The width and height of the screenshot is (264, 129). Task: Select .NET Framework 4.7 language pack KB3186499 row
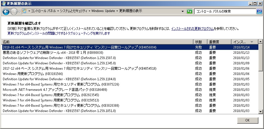[x=130, y=90]
